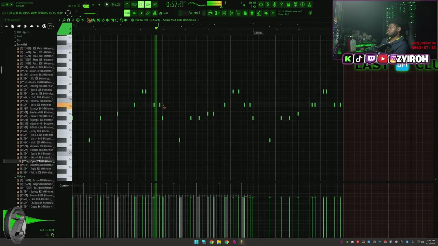Open the plugin picker plug icon
The height and width of the screenshot is (246, 438).
point(252,13)
